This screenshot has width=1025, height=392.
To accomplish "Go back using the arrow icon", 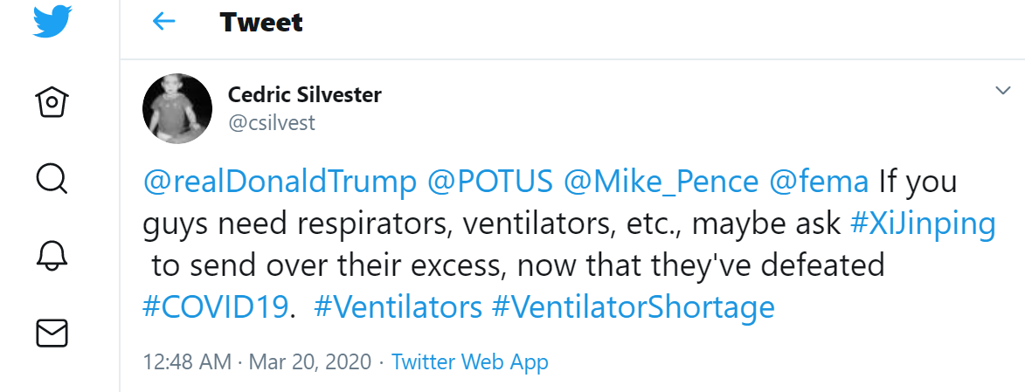I will tap(163, 22).
